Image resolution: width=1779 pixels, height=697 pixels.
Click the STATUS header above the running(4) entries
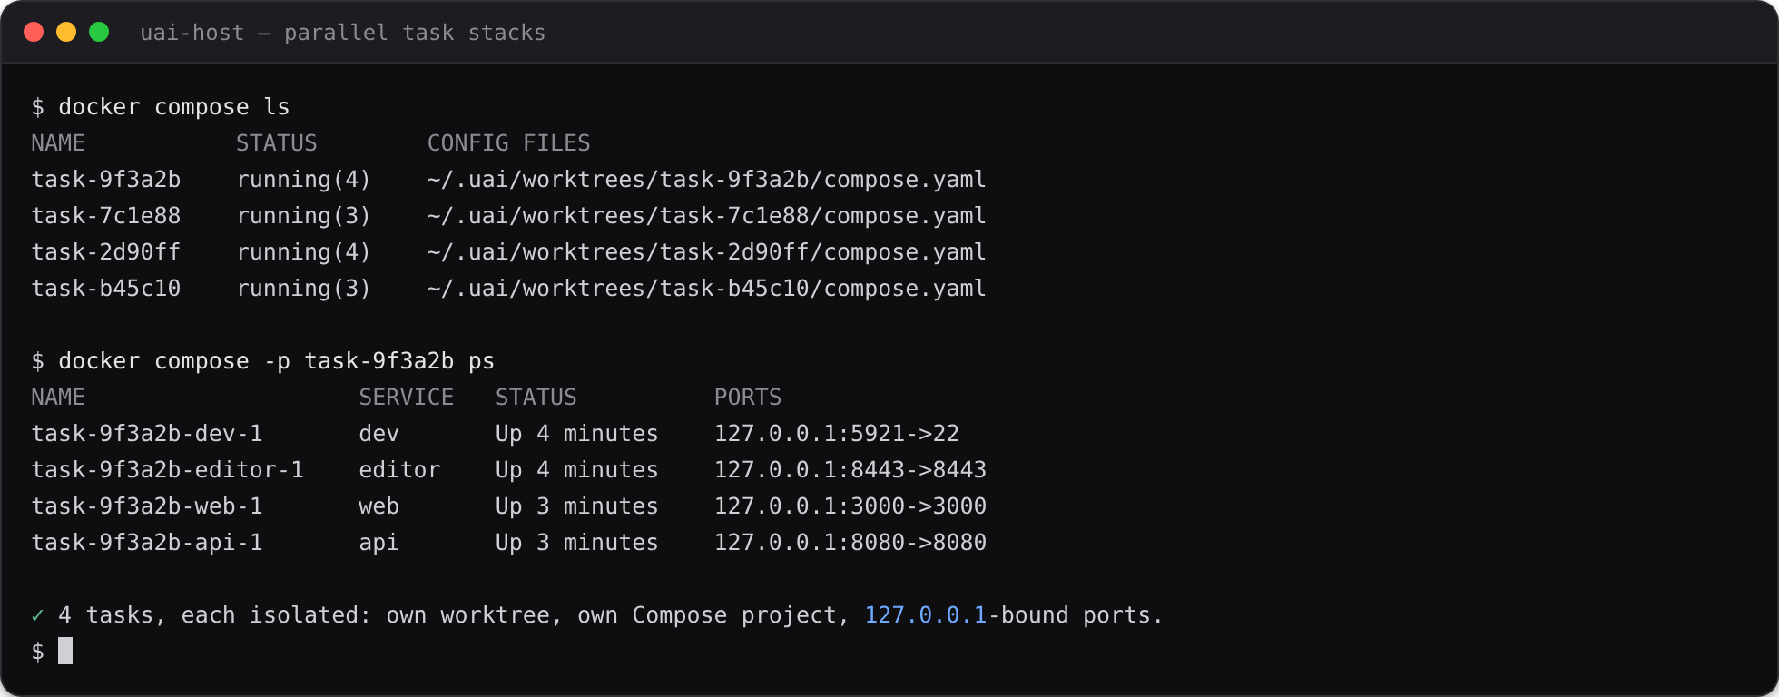coord(277,143)
